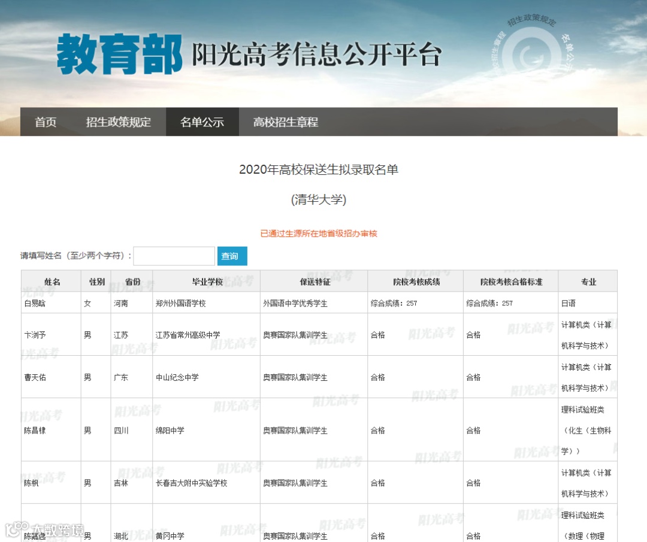Click the 阳光高考信息公开平台 title
Viewport: 647px width, 542px height.
[316, 54]
